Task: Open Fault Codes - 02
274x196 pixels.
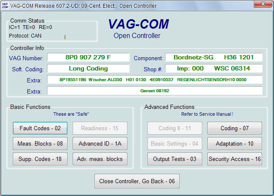Action: [x=40, y=128]
